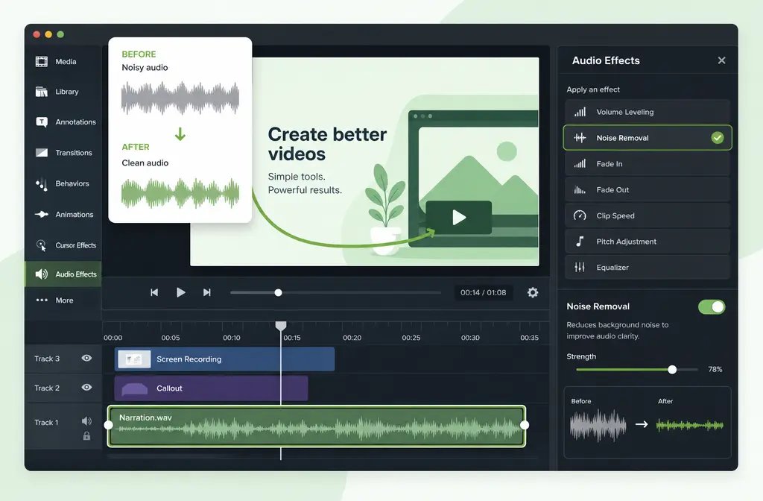
Task: Select the Cursor Effects icon
Action: coord(42,245)
